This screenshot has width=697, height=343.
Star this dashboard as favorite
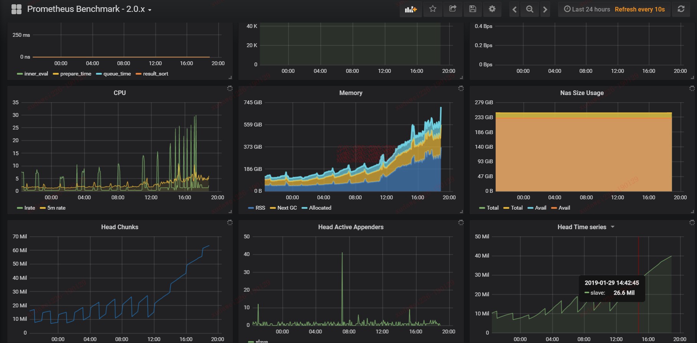pos(433,9)
